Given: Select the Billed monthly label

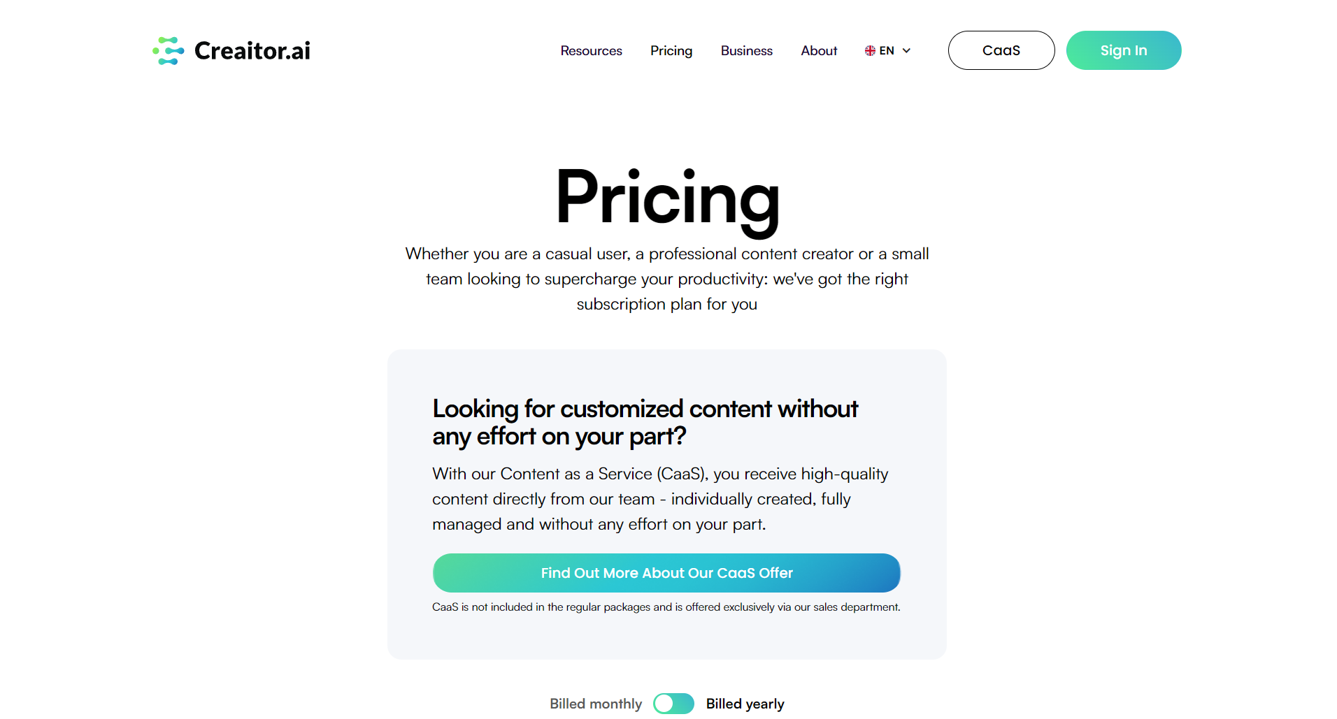Looking at the screenshot, I should 595,704.
